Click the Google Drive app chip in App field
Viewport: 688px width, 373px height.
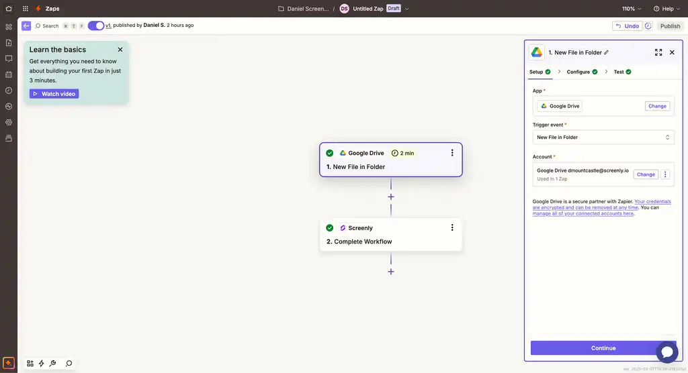pos(560,106)
